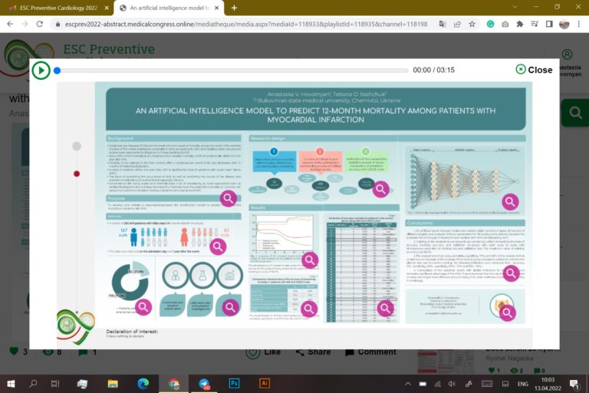Play the poster audio presentation

[41, 71]
